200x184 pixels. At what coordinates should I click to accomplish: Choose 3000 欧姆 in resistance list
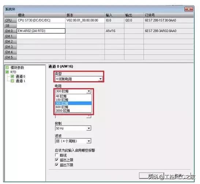tap(73, 110)
